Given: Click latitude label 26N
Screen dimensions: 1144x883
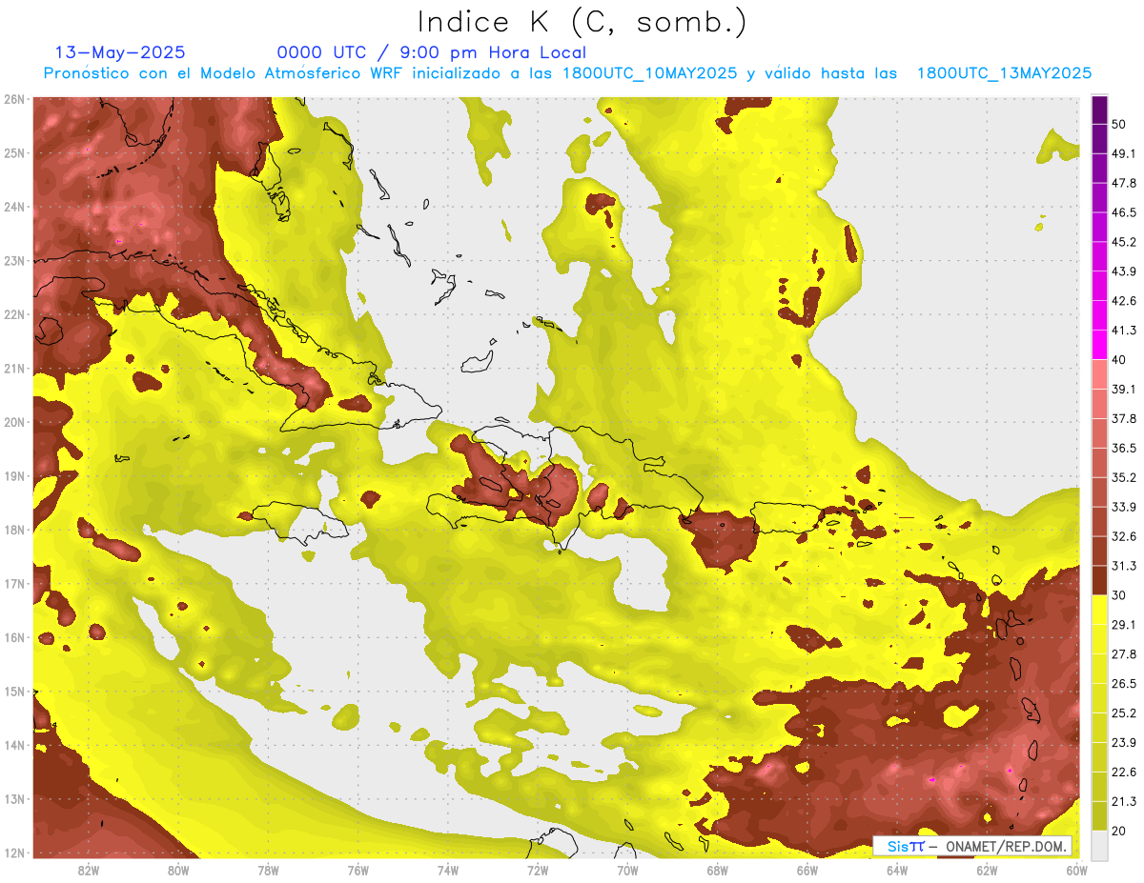Looking at the screenshot, I should [x=14, y=99].
